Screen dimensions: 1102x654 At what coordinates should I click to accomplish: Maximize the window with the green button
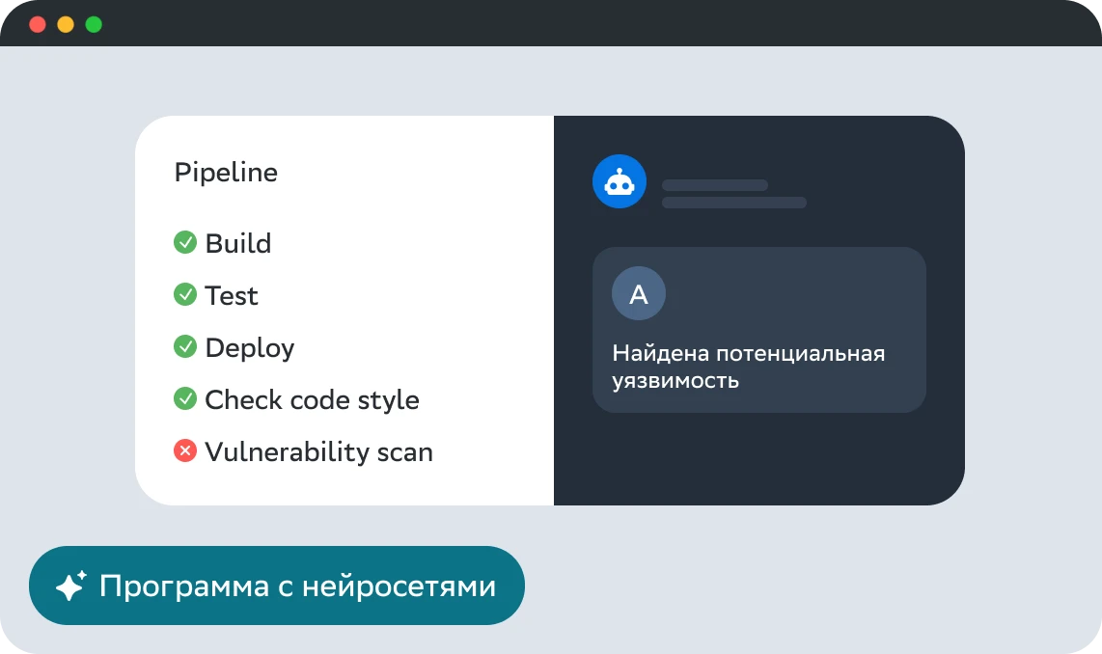click(x=94, y=24)
